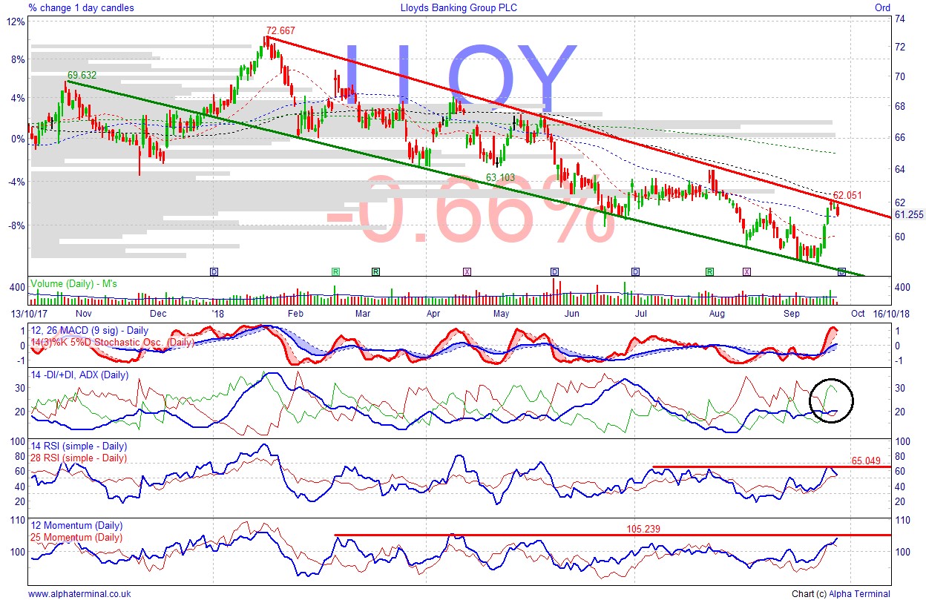Click the current price tag 61.255

908,214
